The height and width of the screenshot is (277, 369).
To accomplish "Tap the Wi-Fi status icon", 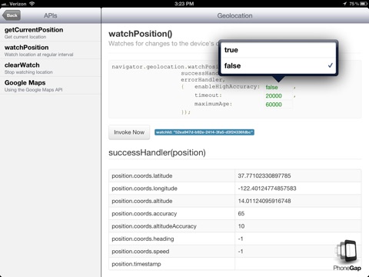I will (32, 4).
